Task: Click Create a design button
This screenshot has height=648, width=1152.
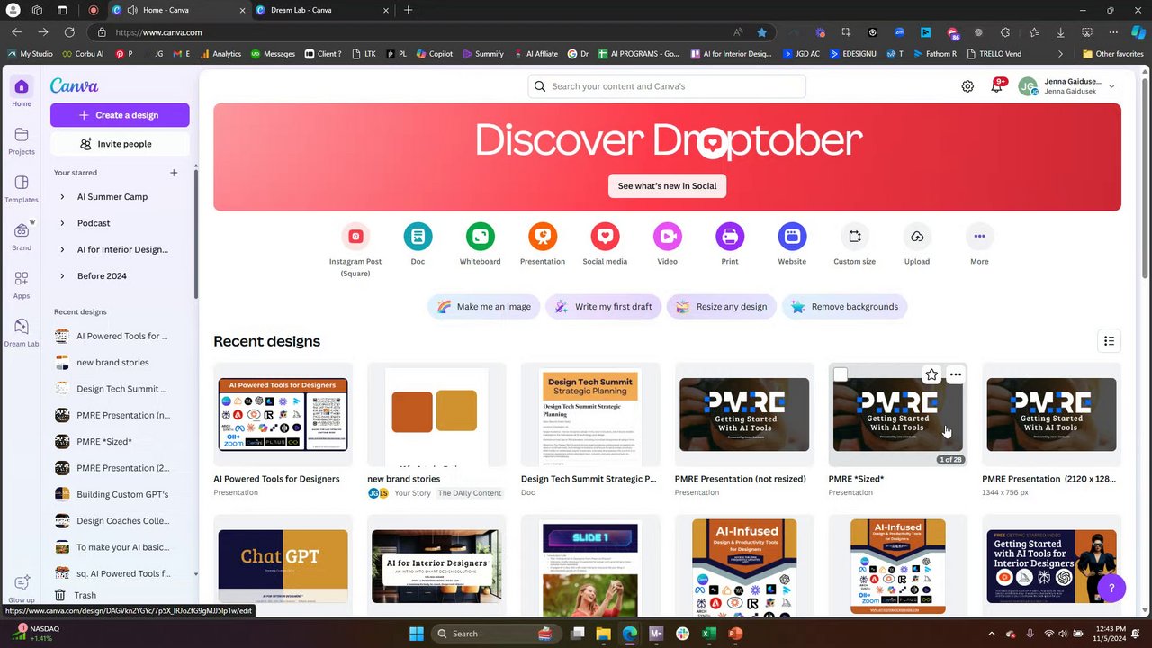Action: [120, 115]
